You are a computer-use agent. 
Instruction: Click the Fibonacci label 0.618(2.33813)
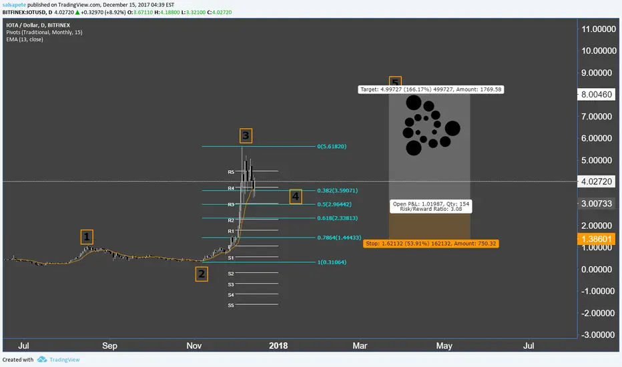click(337, 218)
